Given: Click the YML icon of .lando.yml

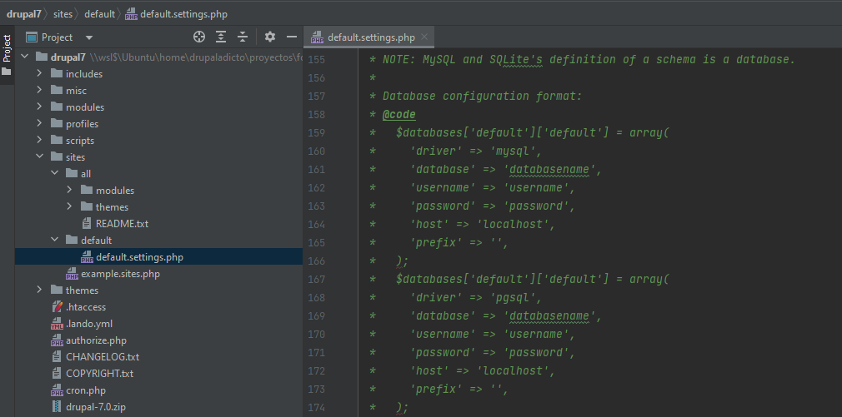Looking at the screenshot, I should (57, 324).
